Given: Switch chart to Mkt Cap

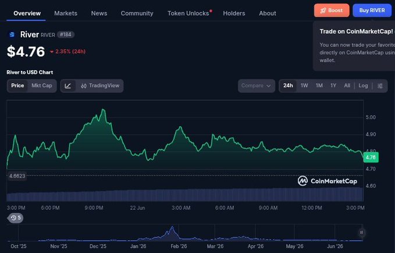Looking at the screenshot, I should click(41, 85).
